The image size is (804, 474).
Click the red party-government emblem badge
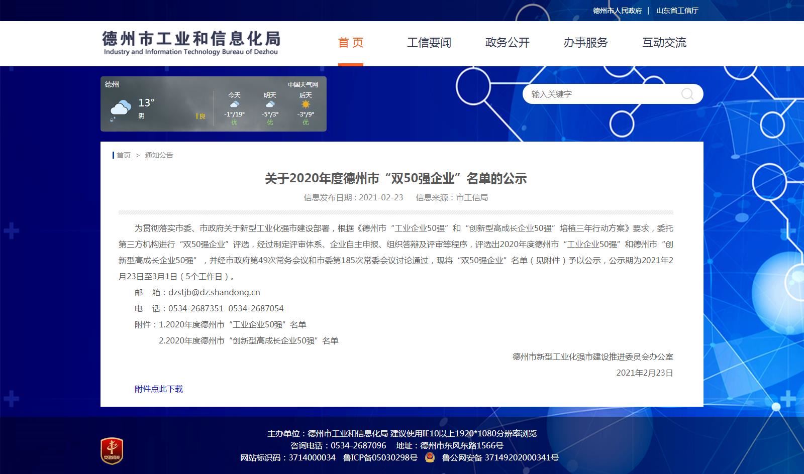pyautogui.click(x=112, y=450)
